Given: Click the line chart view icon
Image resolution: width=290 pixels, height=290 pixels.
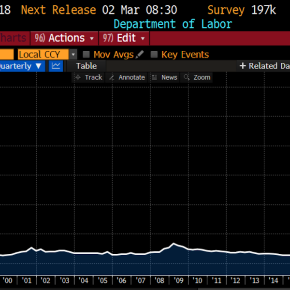Looking at the screenshot, I should [57, 66].
